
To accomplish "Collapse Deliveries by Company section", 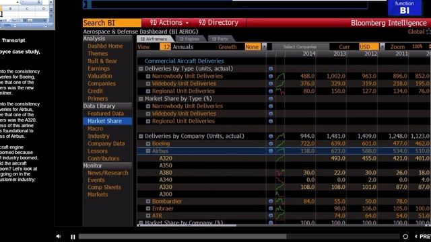I will [x=141, y=136].
